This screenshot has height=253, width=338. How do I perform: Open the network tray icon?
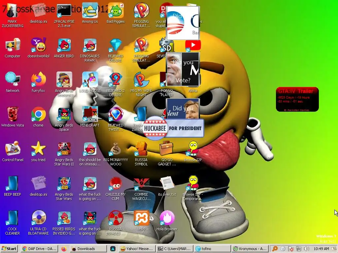pyautogui.click(x=298, y=249)
